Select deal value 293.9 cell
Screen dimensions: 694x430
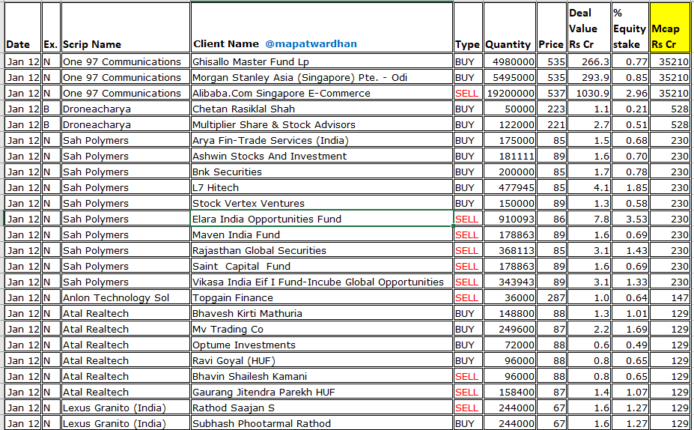click(589, 77)
